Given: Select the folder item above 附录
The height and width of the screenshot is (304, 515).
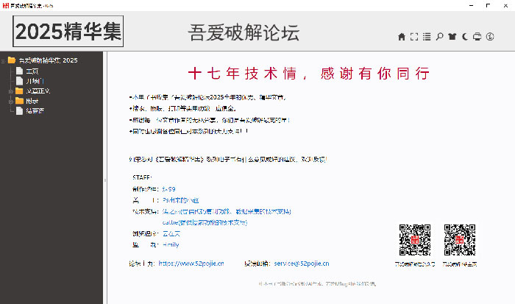Looking at the screenshot, I should pos(38,91).
